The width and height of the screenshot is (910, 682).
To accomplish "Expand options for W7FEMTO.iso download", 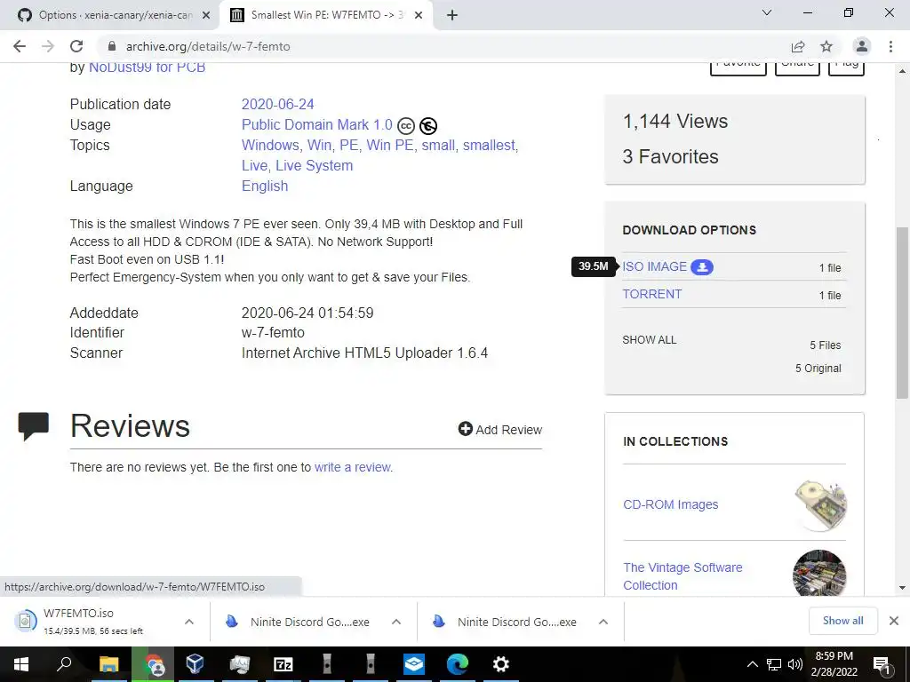I will pyautogui.click(x=189, y=622).
